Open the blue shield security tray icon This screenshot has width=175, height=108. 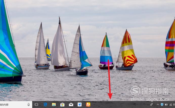tap(162, 104)
